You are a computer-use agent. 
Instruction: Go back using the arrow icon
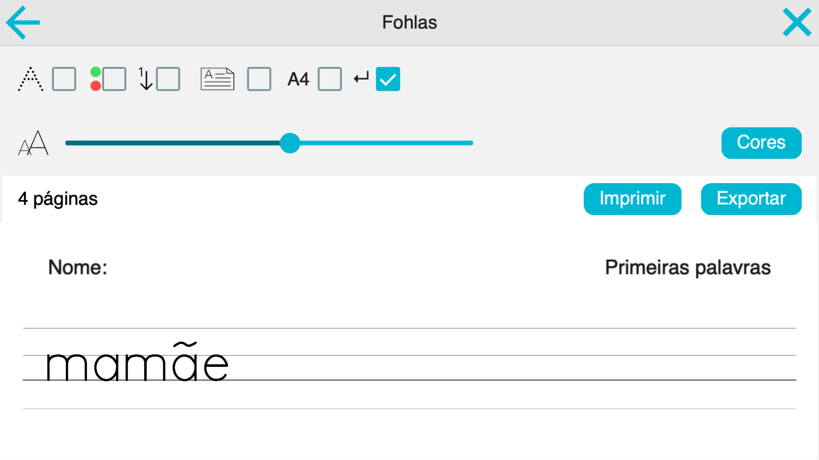tap(23, 22)
